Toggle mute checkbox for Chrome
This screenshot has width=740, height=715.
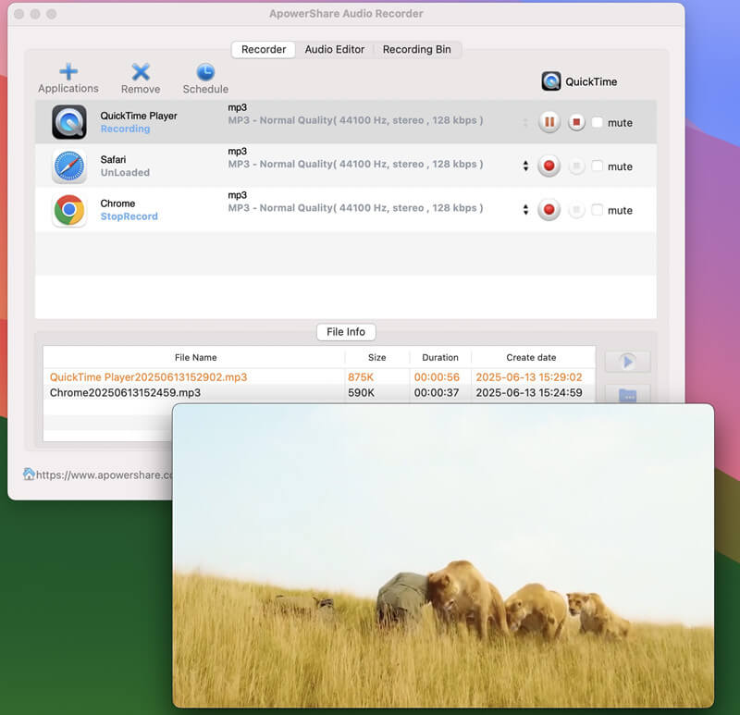(x=598, y=210)
